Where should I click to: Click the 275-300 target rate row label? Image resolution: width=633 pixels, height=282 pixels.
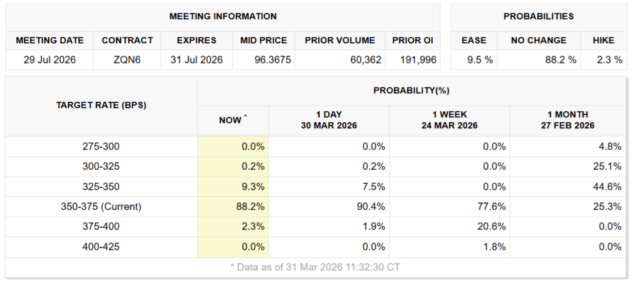[101, 146]
